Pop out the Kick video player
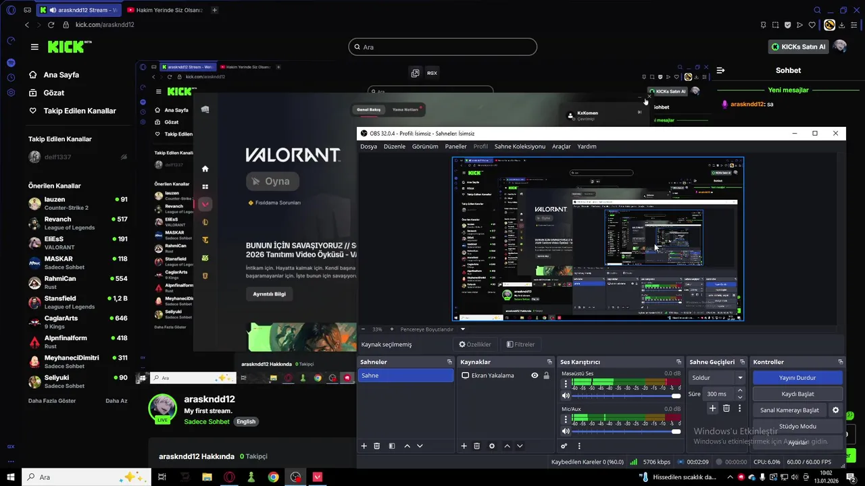This screenshot has width=865, height=486. tap(415, 73)
